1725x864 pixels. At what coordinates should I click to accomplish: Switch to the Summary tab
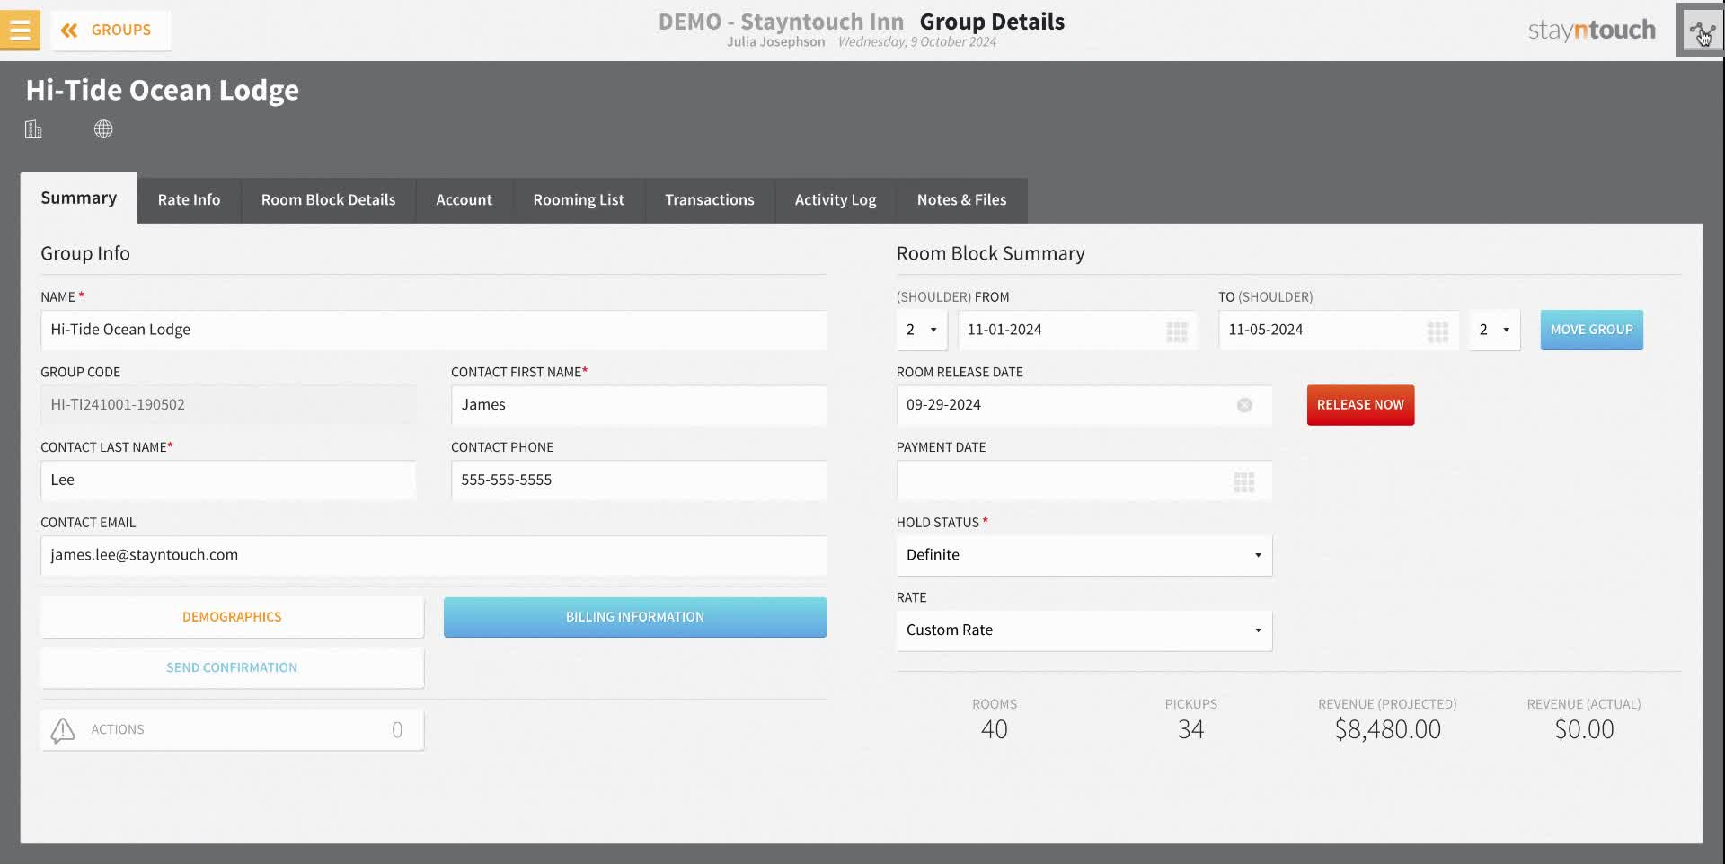[x=79, y=198]
